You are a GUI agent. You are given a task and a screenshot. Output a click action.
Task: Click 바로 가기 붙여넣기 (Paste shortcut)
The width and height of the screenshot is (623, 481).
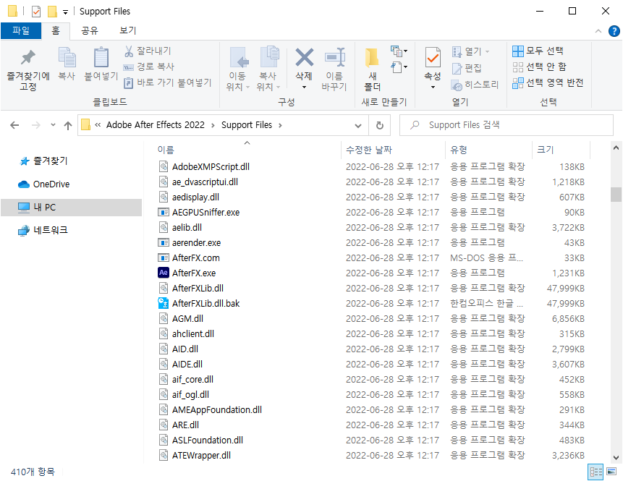[167, 82]
